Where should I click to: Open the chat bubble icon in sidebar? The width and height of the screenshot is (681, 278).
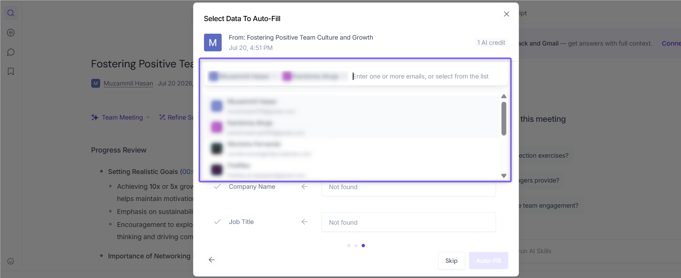[11, 52]
